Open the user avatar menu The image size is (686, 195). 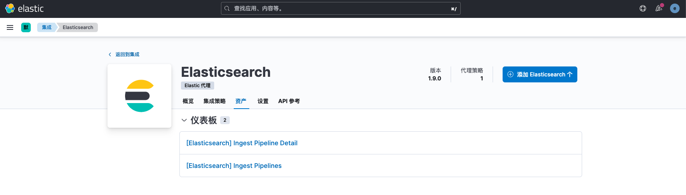pyautogui.click(x=675, y=8)
